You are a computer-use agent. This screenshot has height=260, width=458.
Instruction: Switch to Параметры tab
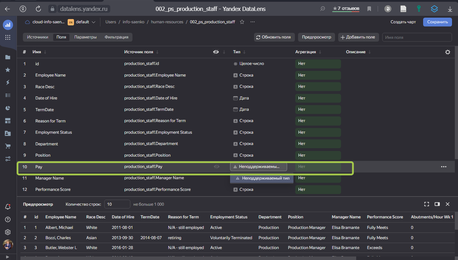(85, 37)
